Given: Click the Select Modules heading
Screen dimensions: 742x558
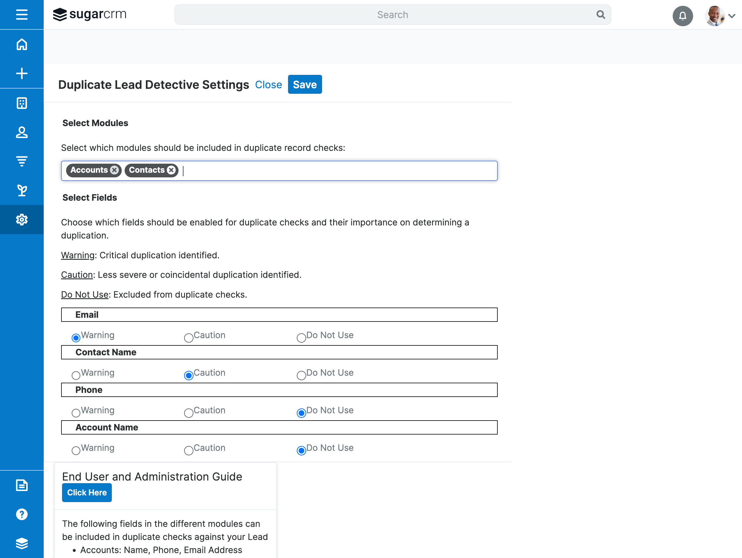Looking at the screenshot, I should [95, 123].
